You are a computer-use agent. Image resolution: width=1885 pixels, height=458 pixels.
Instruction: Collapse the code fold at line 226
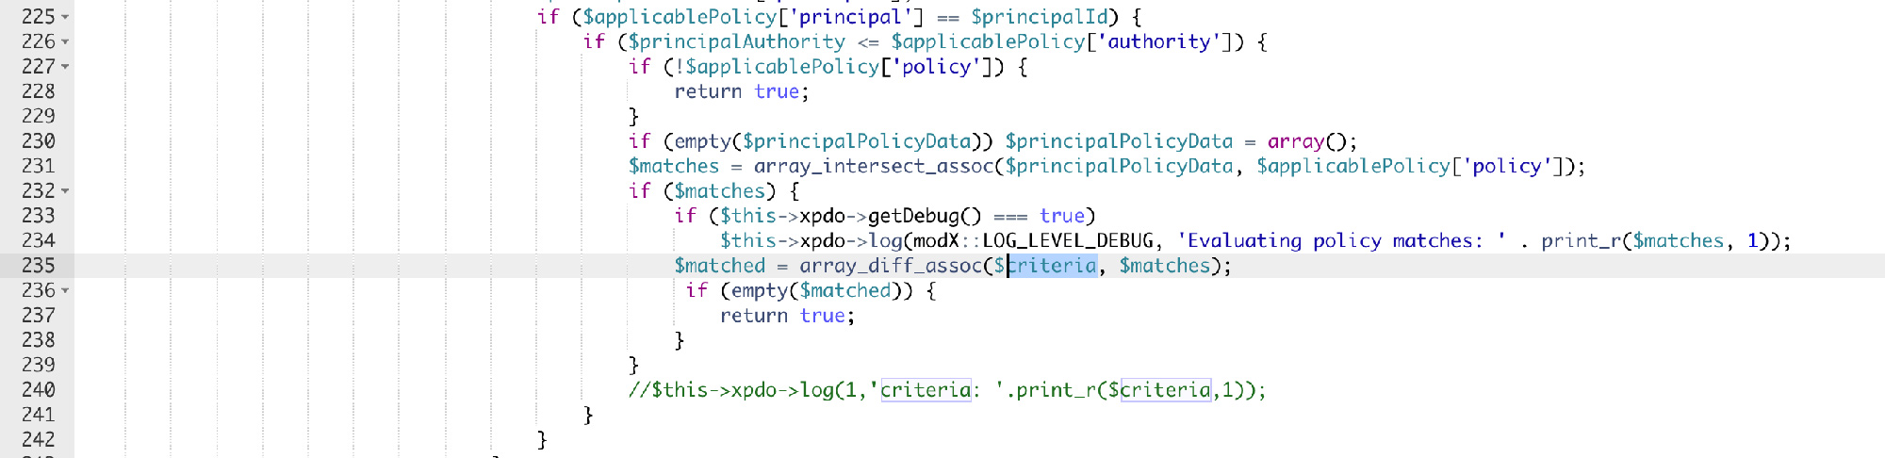[x=65, y=41]
